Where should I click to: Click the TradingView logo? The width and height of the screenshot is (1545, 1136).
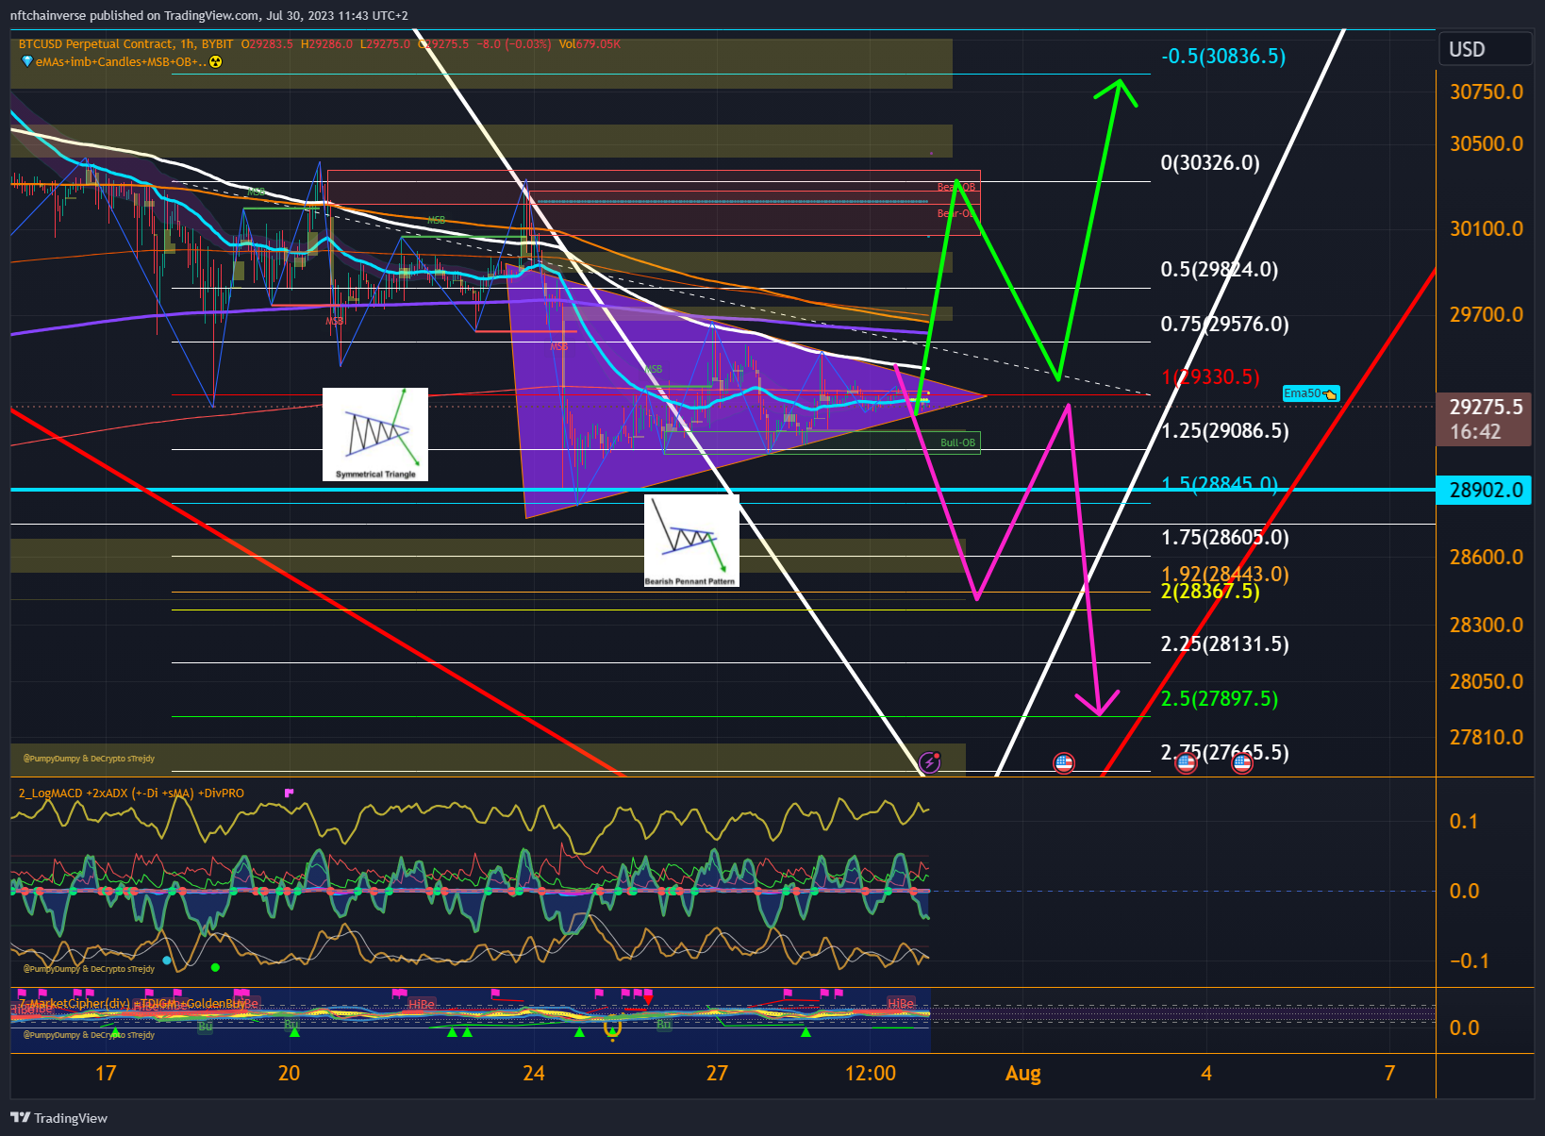pos(58,1118)
